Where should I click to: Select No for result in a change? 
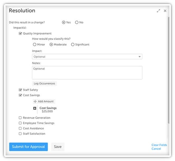77,23
